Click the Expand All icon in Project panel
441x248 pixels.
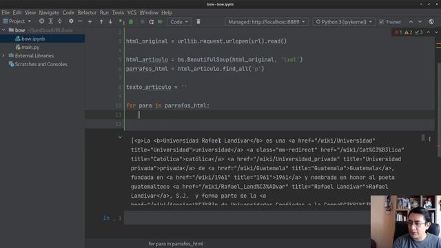coord(50,21)
